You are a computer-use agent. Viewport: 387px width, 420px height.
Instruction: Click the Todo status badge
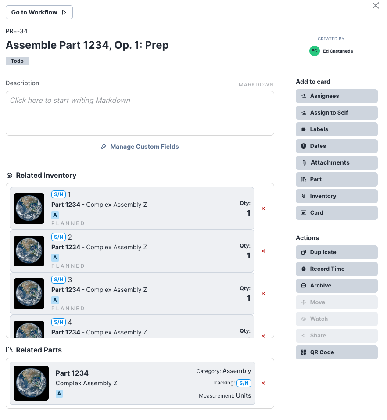coord(17,61)
